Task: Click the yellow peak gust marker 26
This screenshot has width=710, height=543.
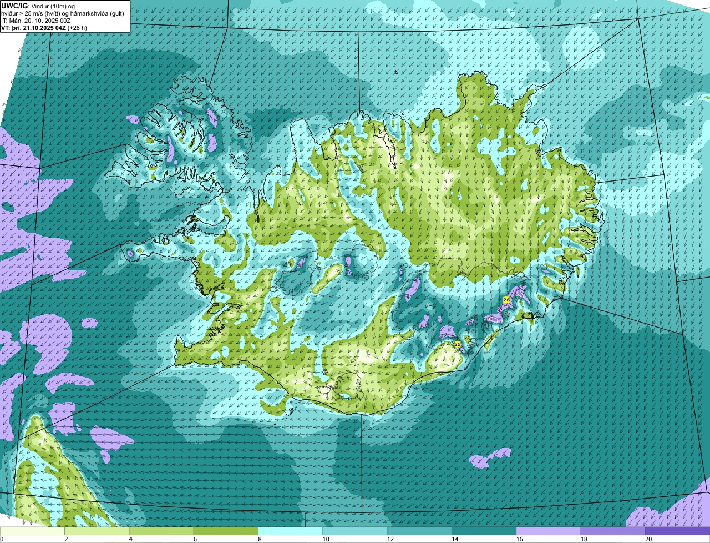Action: (506, 299)
